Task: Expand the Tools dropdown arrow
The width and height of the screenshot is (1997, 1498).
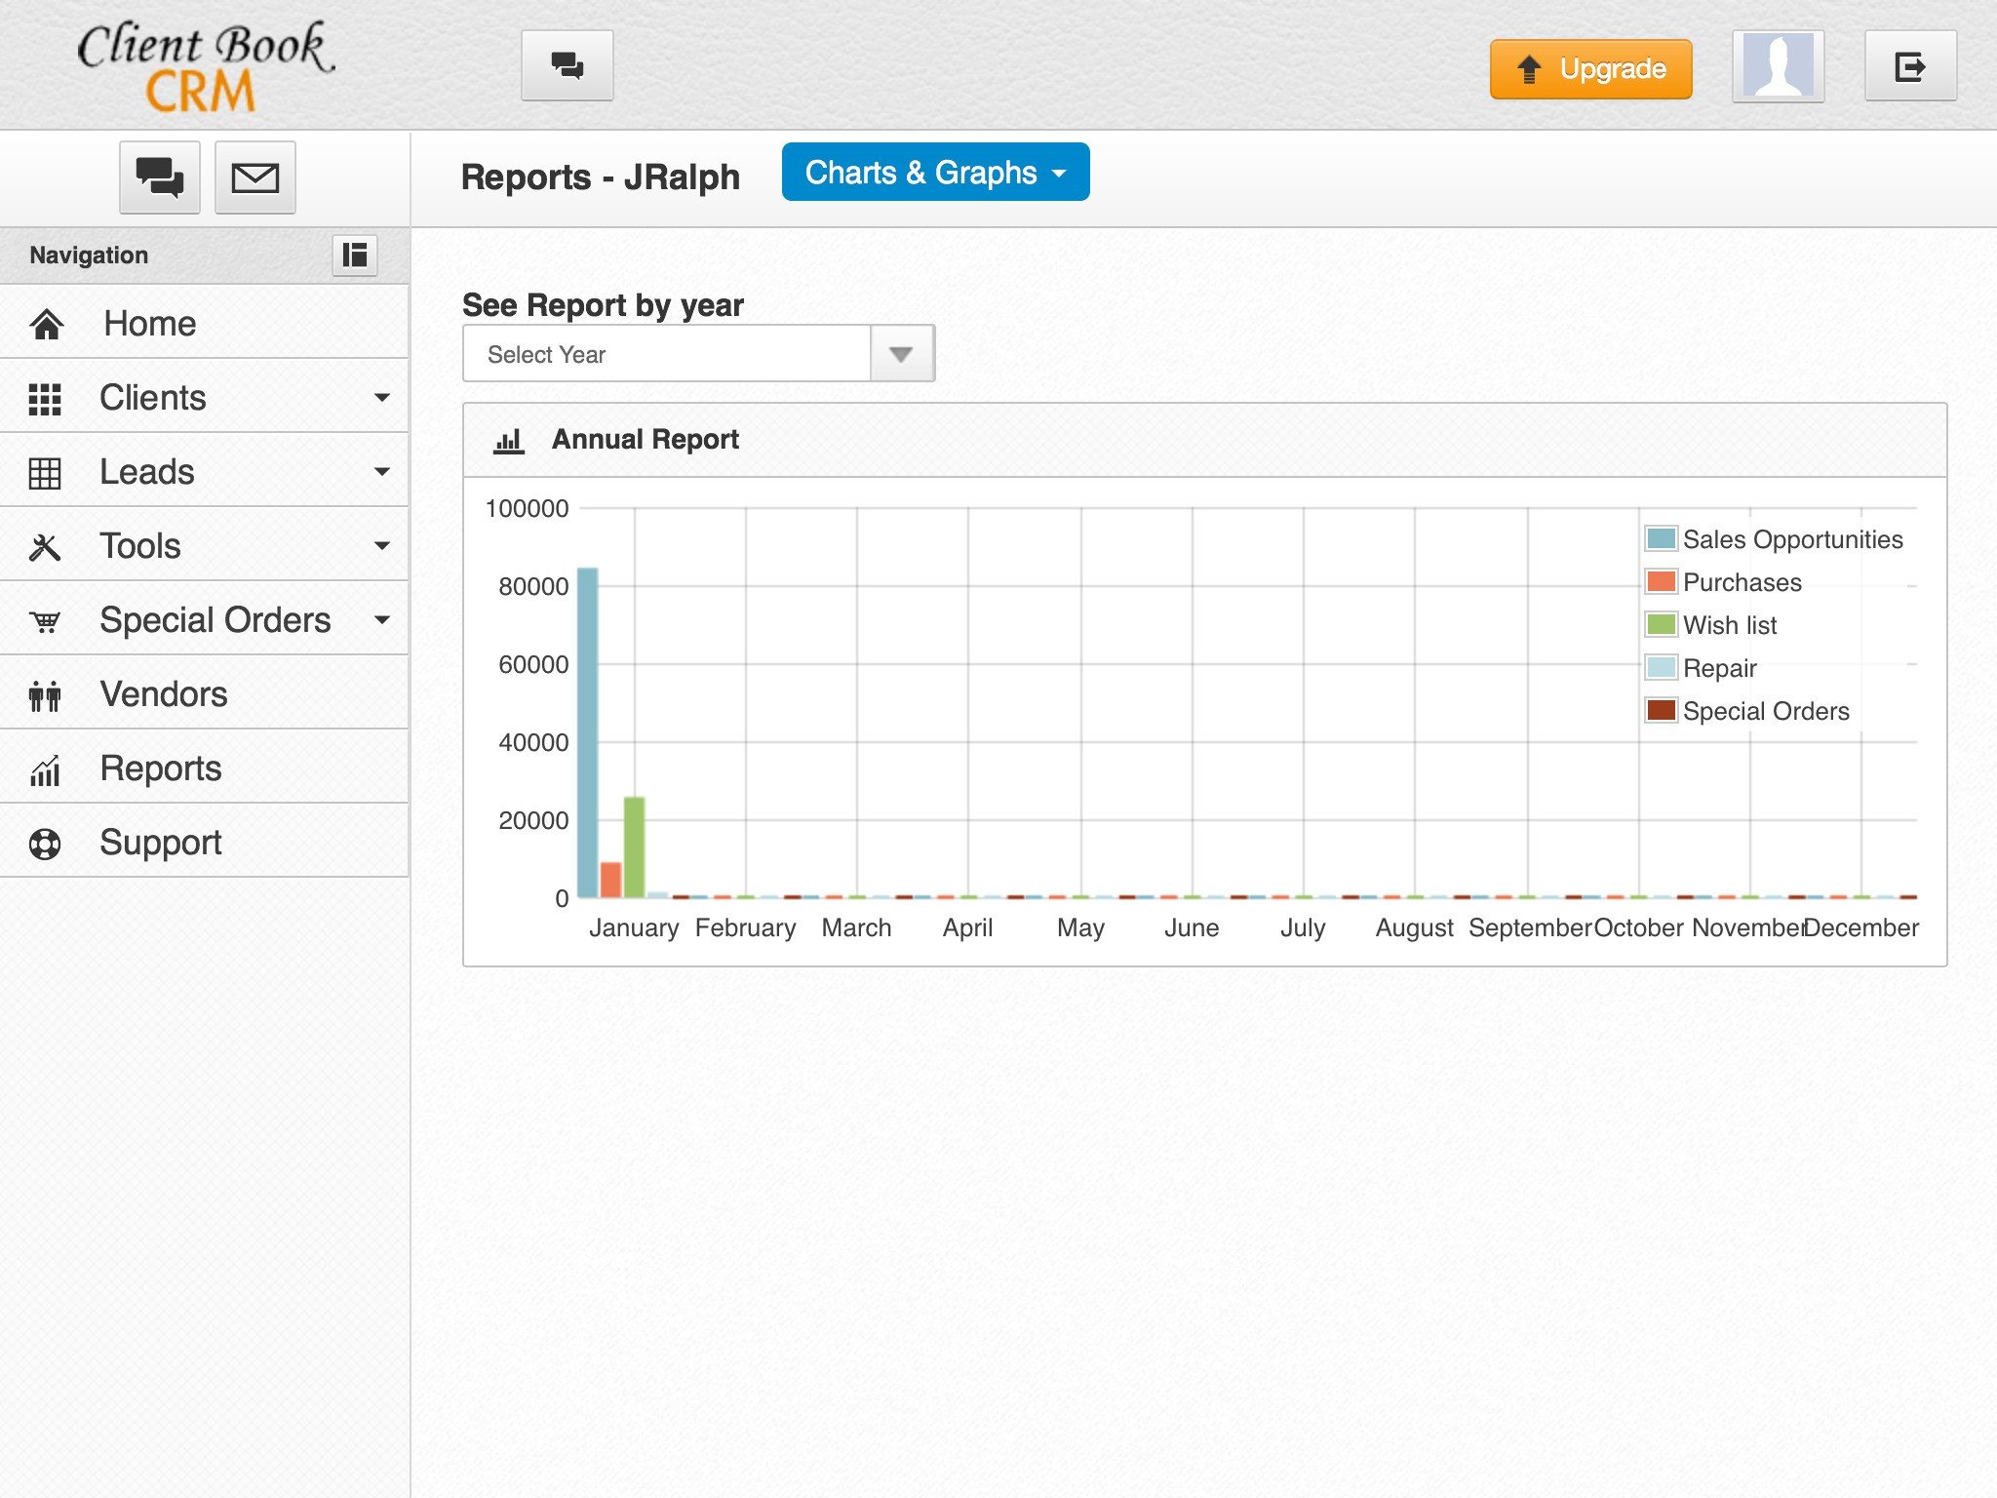Action: click(382, 545)
